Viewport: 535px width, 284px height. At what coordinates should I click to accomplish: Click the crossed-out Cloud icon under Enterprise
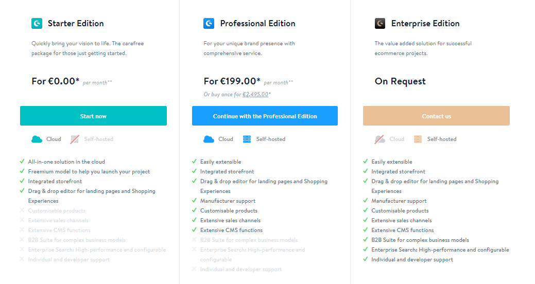pos(379,139)
